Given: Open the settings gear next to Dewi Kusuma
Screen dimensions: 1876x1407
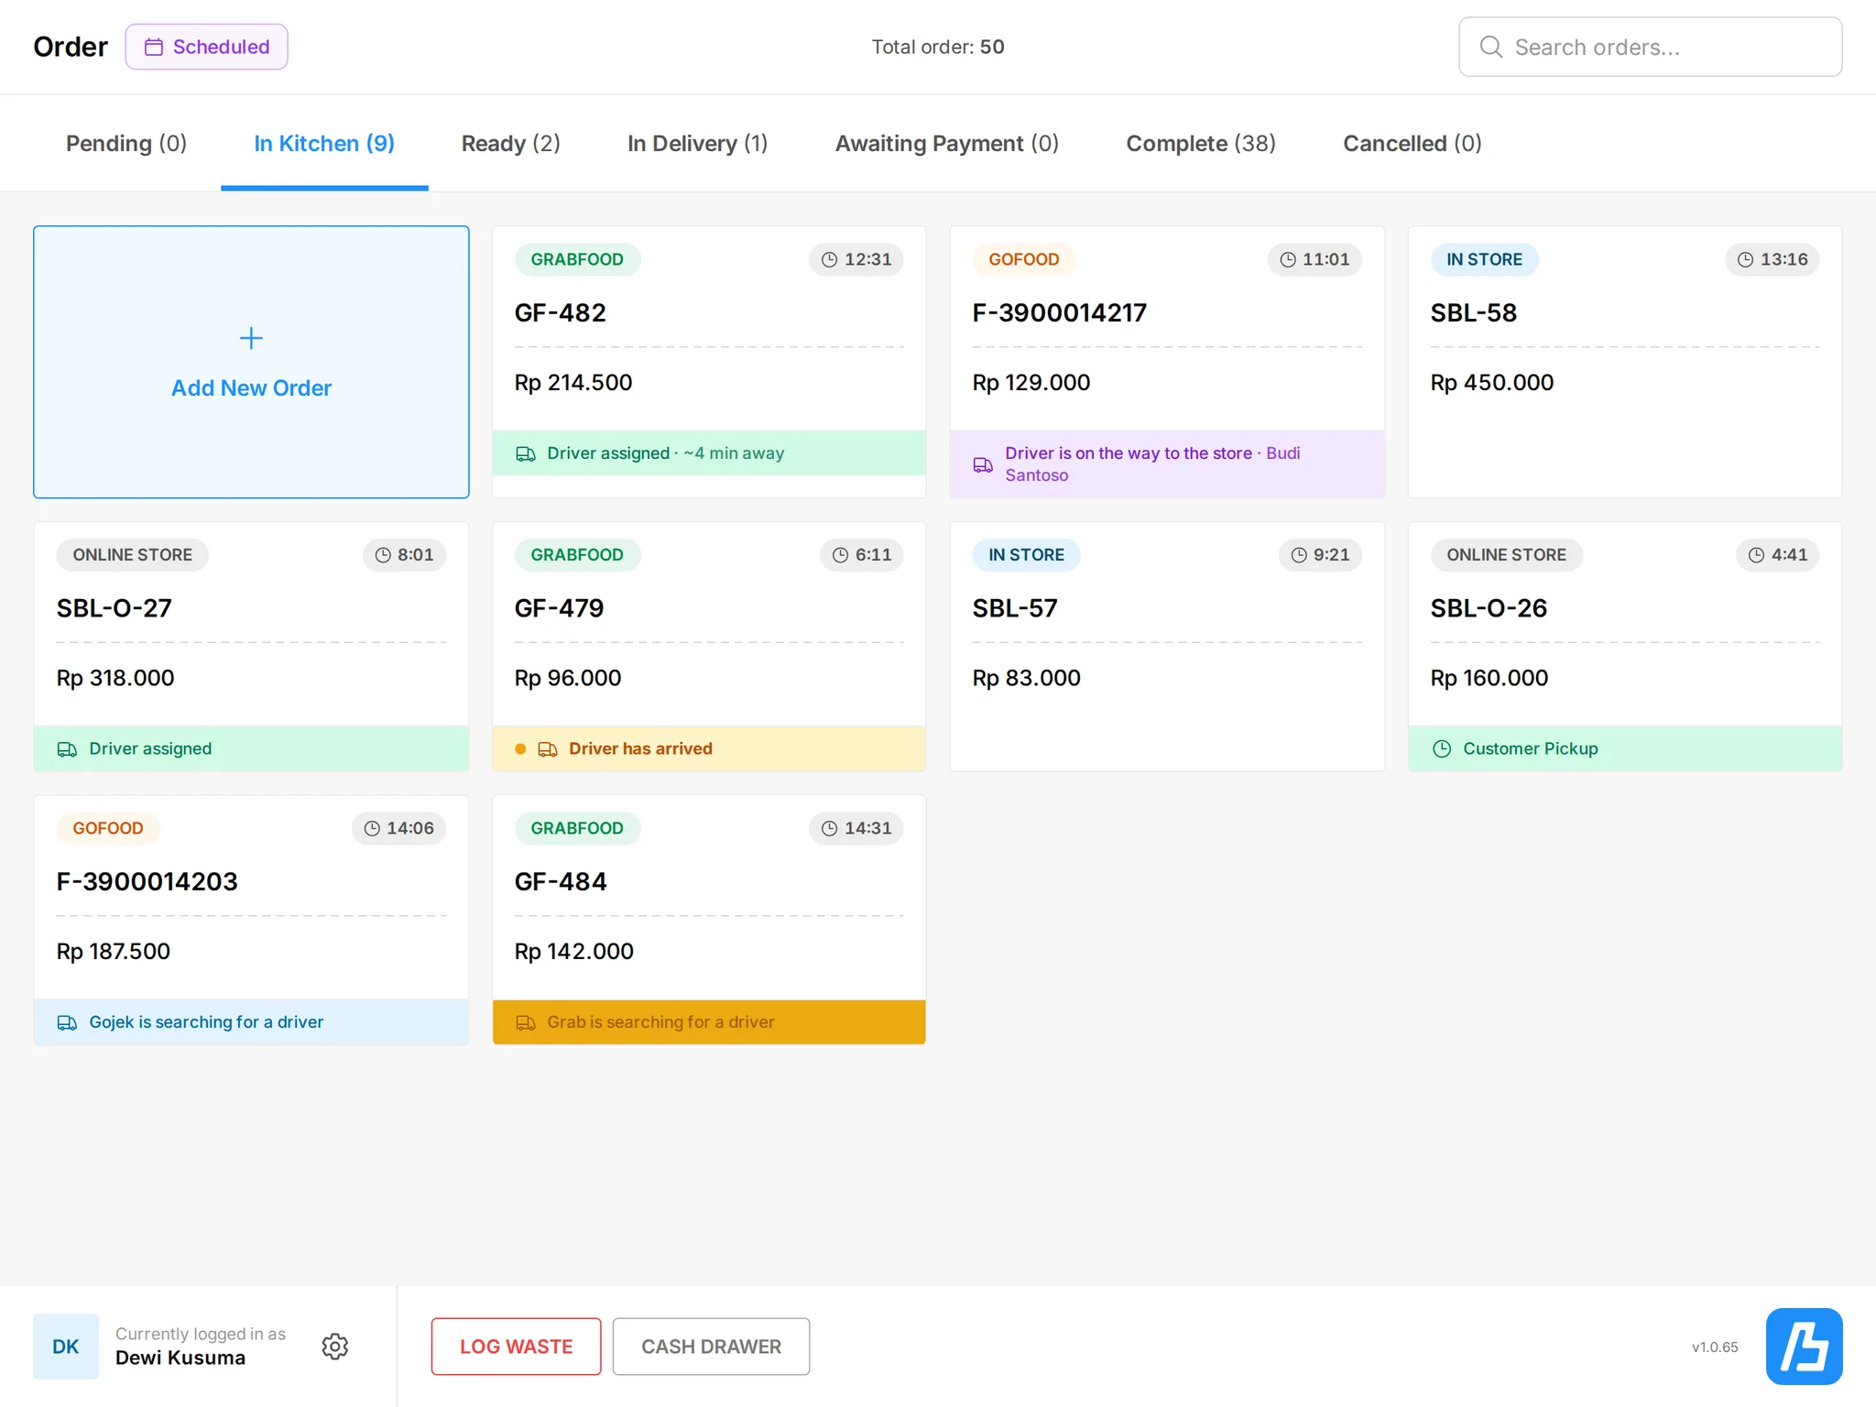Looking at the screenshot, I should 335,1347.
